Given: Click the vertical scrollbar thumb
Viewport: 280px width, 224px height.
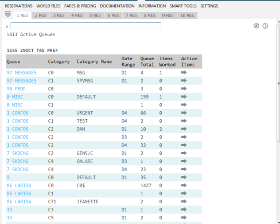Looking at the screenshot, I should [x=278, y=83].
